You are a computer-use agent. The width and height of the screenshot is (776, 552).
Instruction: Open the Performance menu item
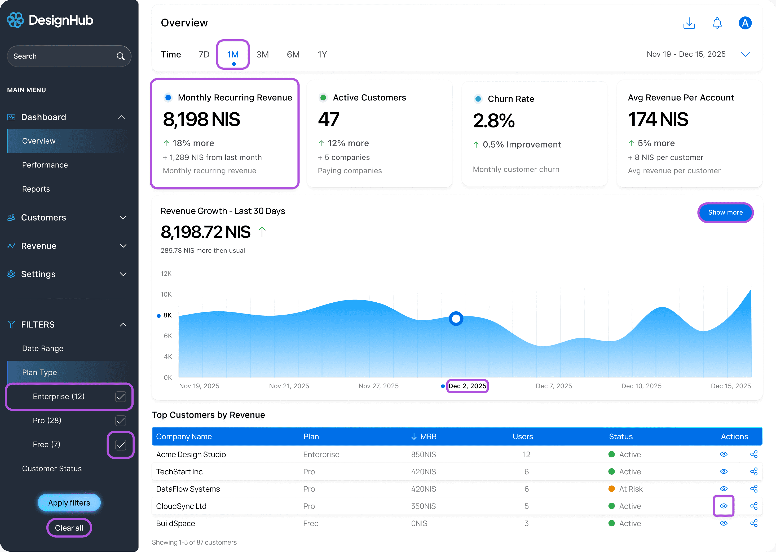45,165
